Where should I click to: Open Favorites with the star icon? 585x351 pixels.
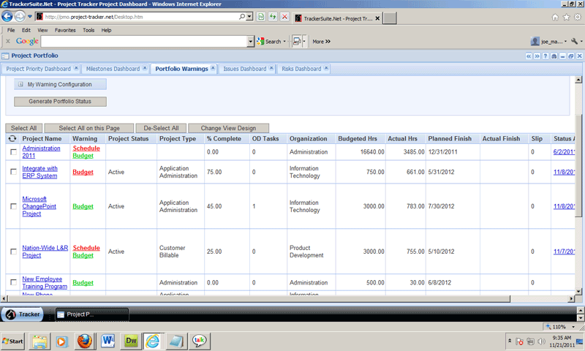(566, 17)
